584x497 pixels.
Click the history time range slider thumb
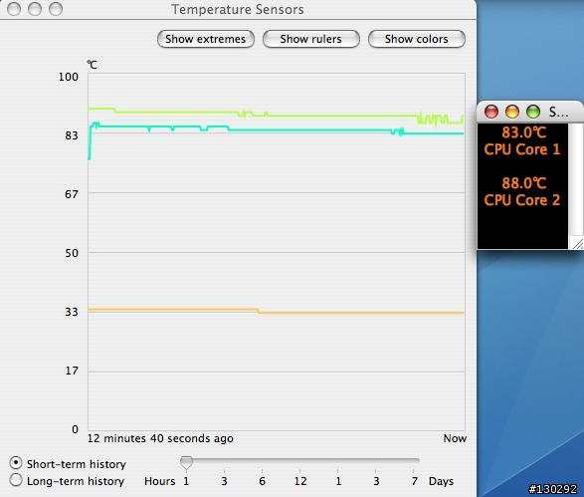[x=186, y=462]
